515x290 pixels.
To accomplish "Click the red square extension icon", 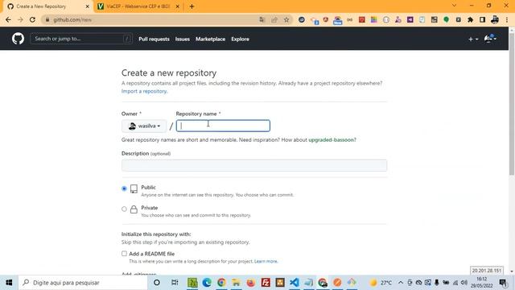I will pos(362,19).
